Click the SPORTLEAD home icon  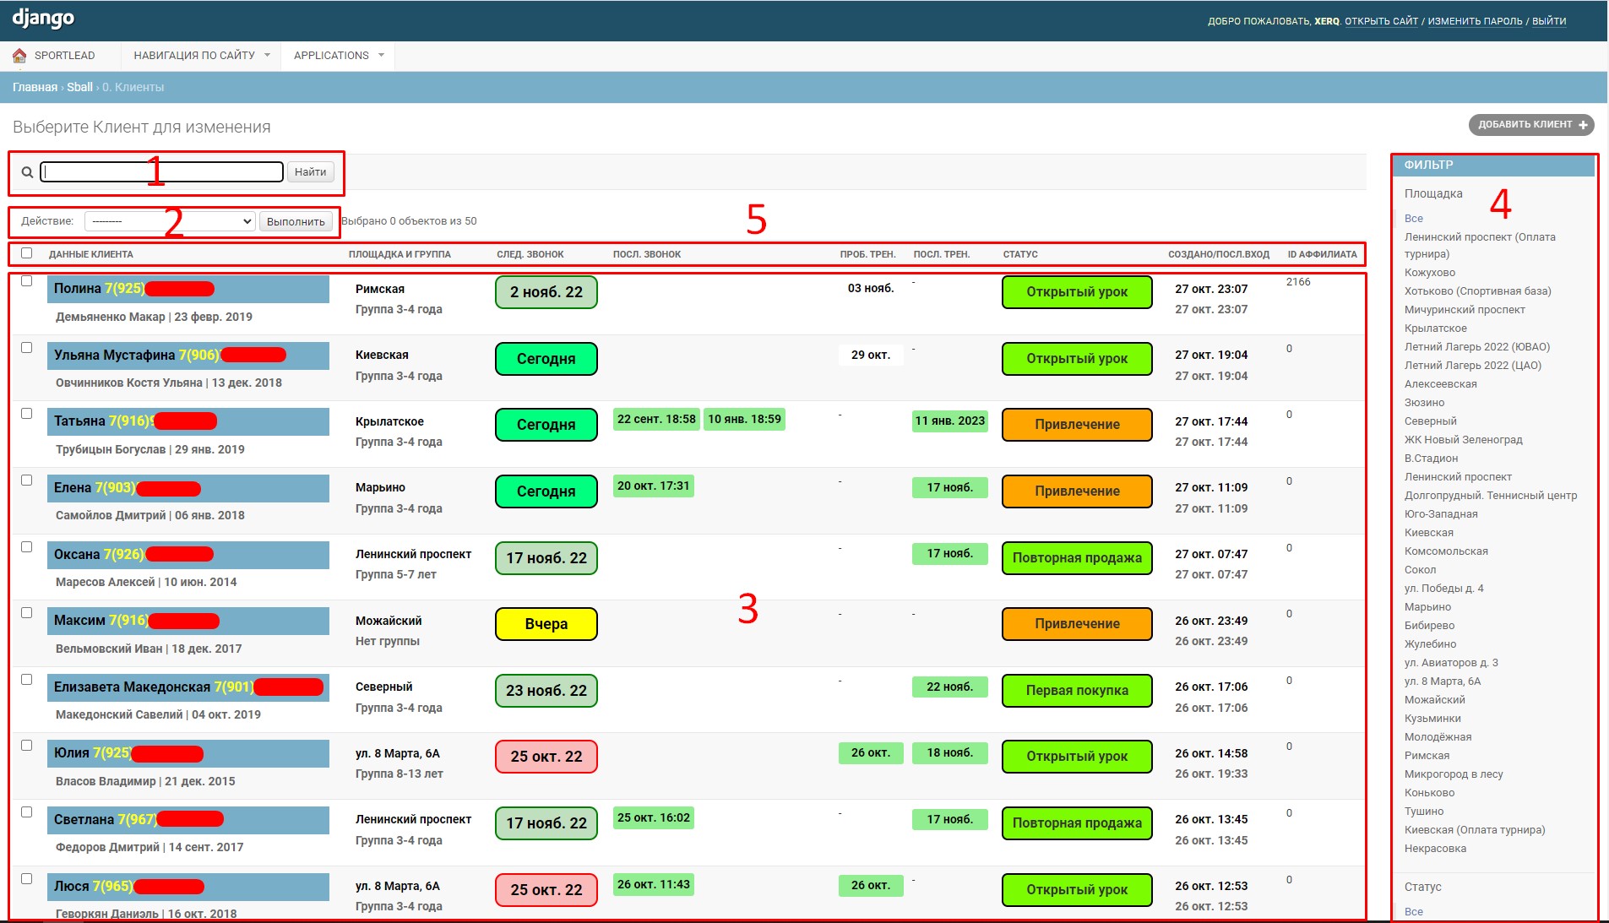click(19, 56)
